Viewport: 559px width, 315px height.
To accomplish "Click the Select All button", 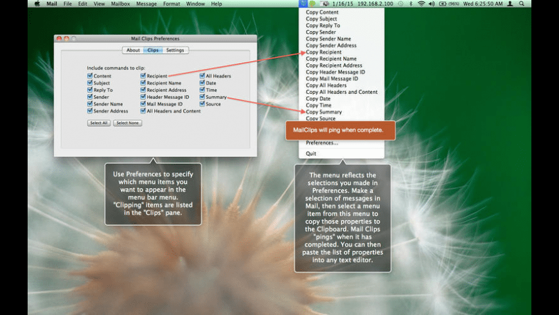I will pyautogui.click(x=99, y=123).
